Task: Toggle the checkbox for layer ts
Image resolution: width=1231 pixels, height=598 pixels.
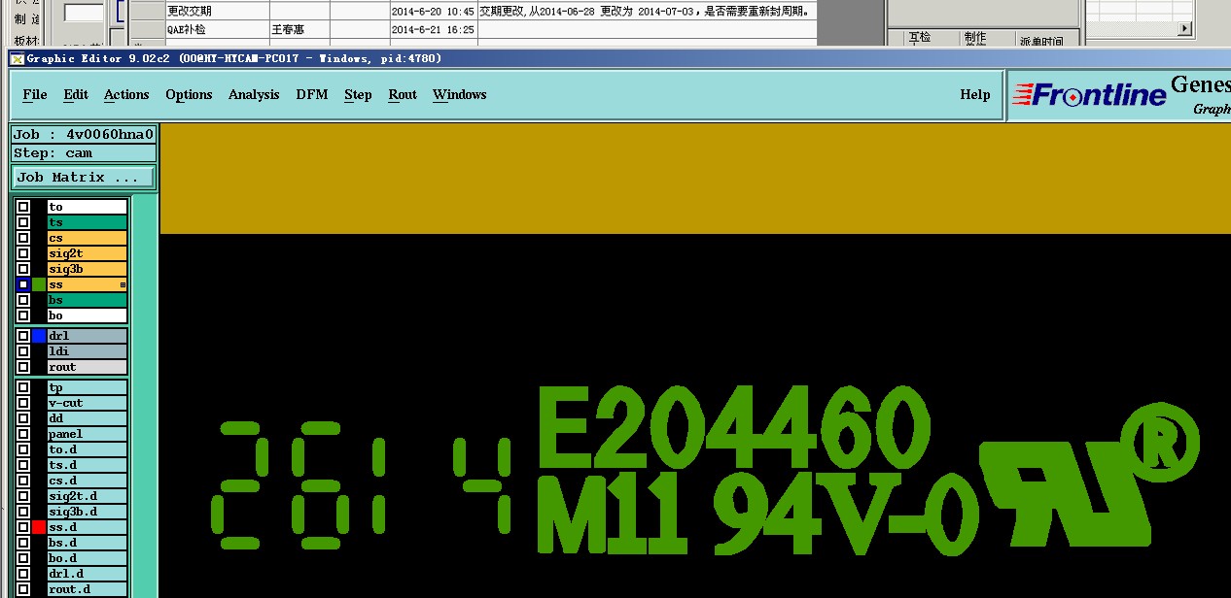Action: (23, 222)
